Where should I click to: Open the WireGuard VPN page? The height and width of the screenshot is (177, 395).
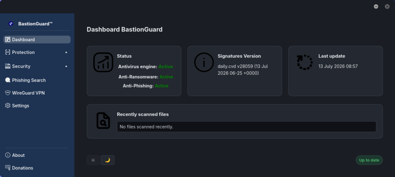point(37,93)
